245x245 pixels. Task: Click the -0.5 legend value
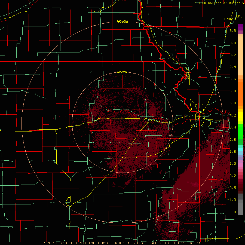[x=232, y=188]
